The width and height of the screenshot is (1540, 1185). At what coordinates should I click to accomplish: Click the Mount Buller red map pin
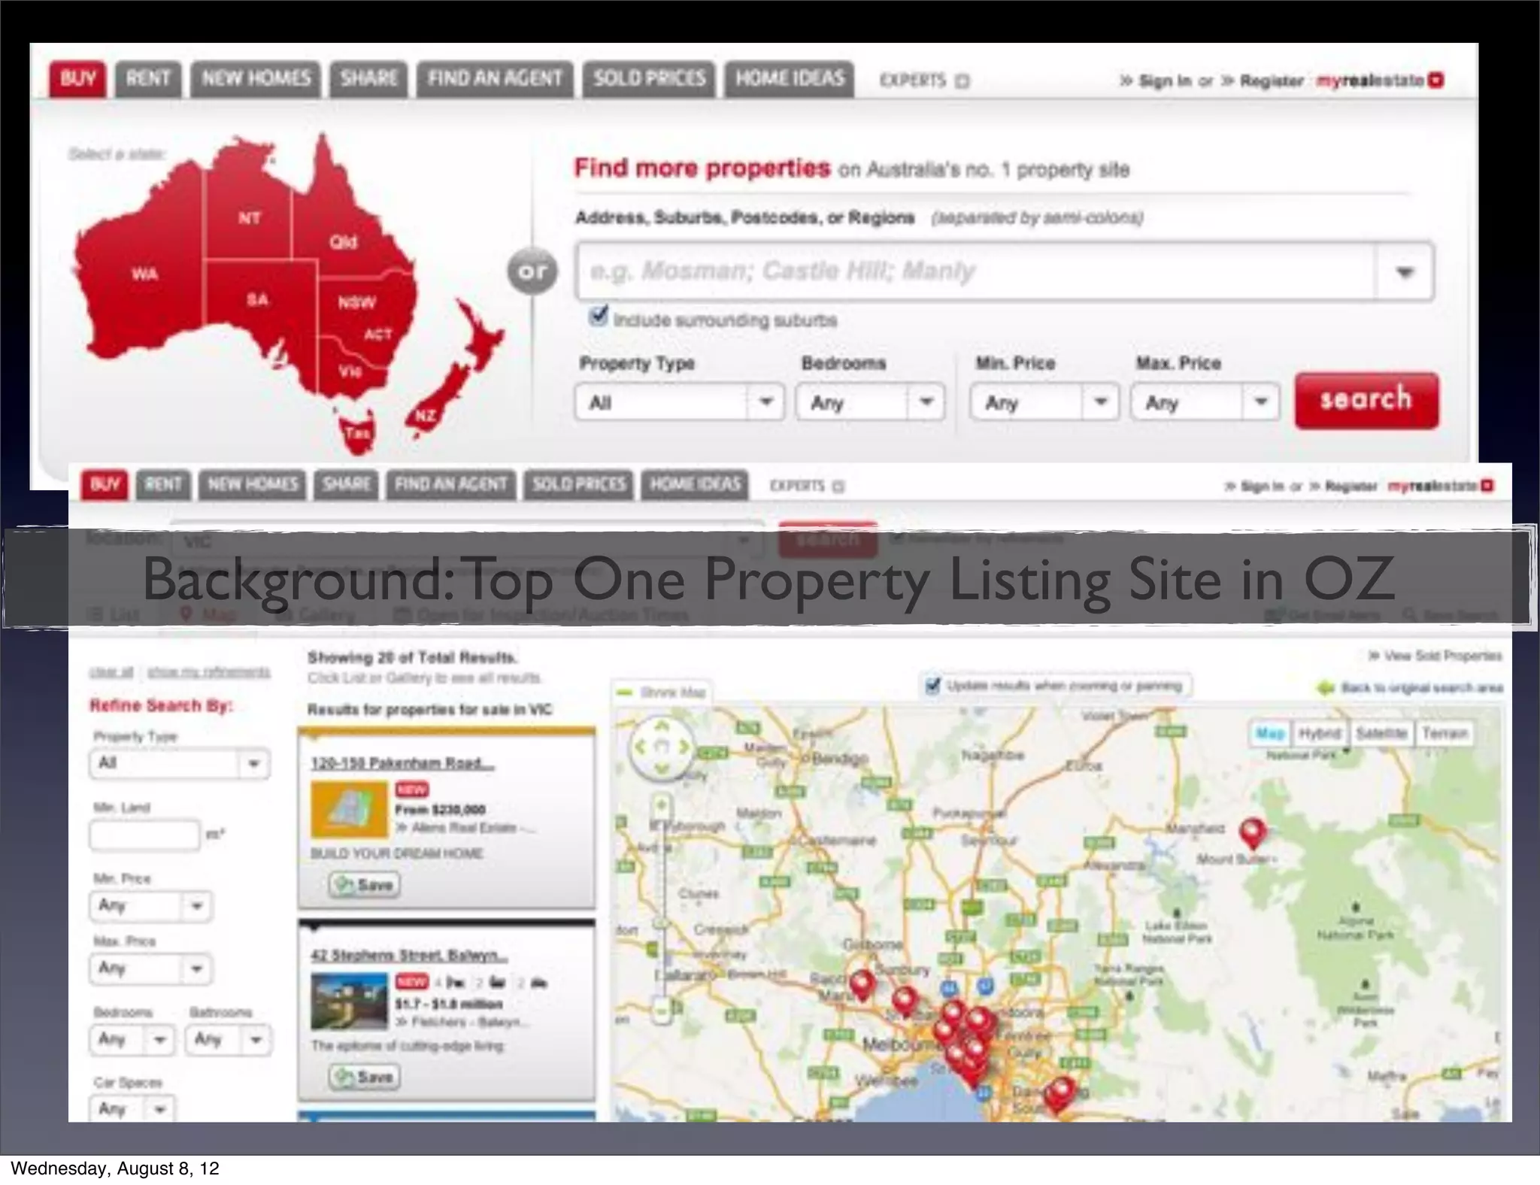(x=1251, y=832)
